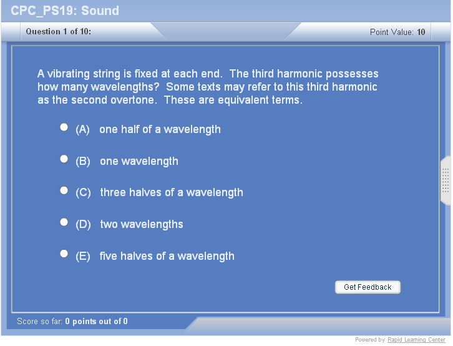The width and height of the screenshot is (453, 346).
Task: Click the Get Feedback button
Action: click(368, 287)
